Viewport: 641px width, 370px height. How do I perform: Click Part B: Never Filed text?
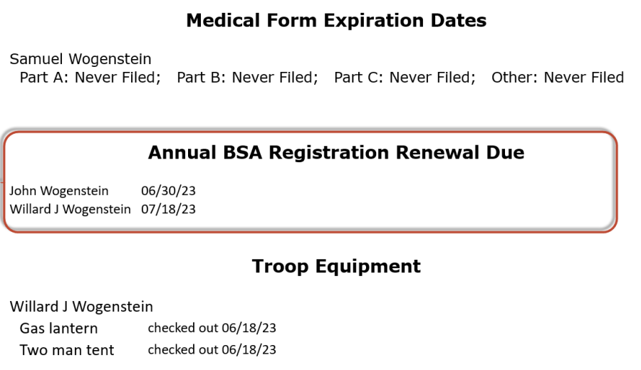247,77
